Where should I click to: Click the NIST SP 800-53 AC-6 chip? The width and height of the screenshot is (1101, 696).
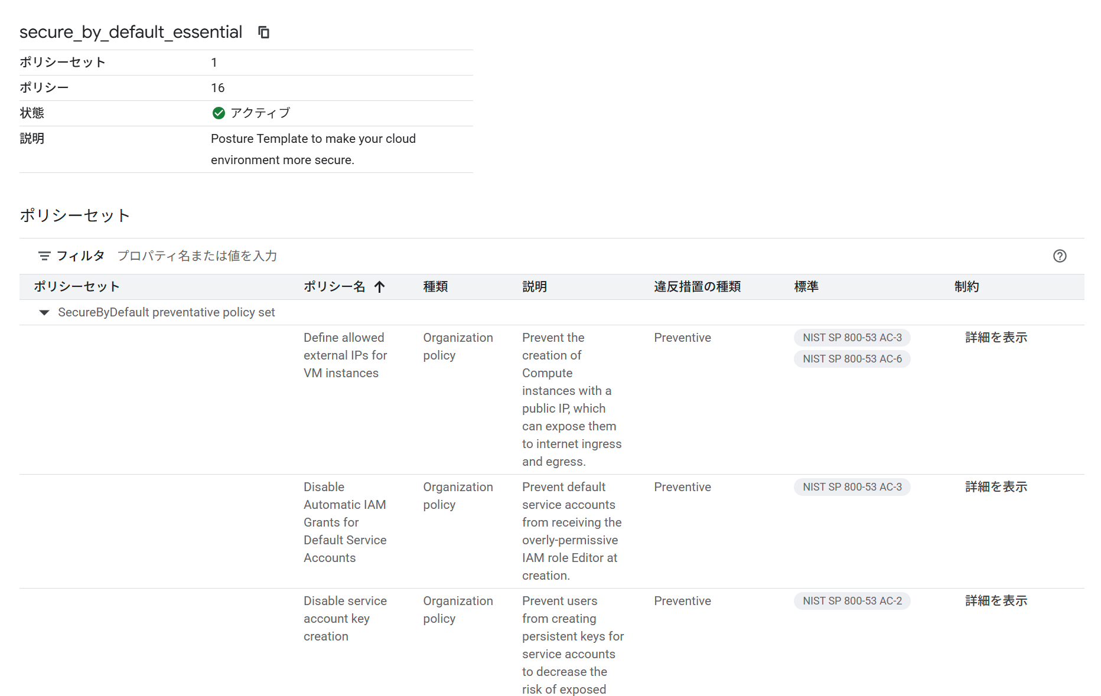[x=852, y=359]
